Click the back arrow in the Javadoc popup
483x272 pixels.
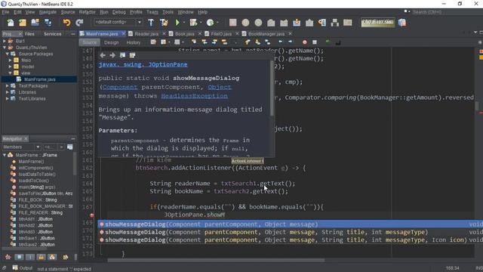click(103, 55)
